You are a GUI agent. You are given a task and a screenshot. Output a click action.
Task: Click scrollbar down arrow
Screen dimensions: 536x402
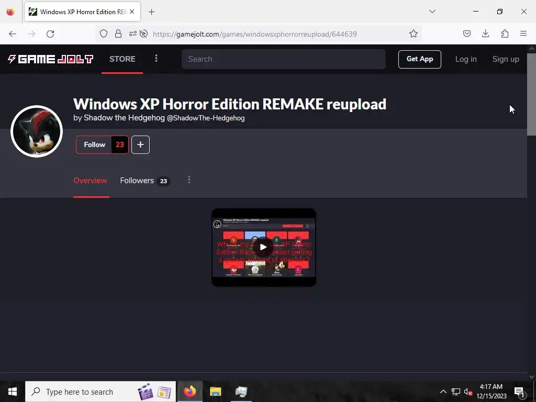tap(531, 376)
